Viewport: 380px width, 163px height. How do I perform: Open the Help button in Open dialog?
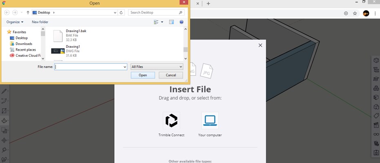pos(182,22)
